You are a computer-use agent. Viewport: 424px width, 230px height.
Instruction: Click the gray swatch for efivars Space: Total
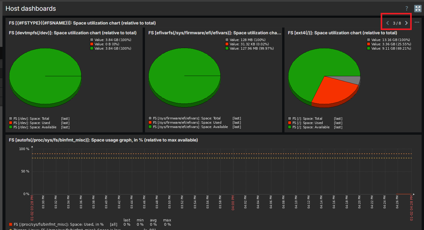click(150, 119)
